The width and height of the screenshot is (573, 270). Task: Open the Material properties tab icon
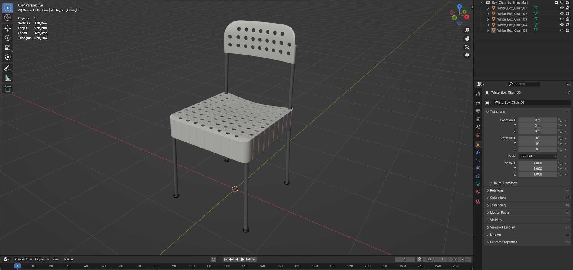[478, 192]
